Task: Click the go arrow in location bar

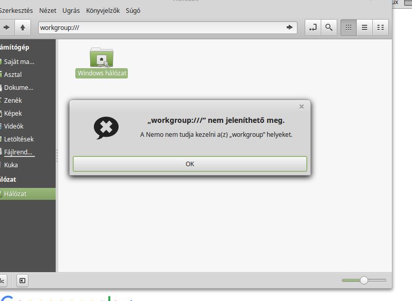Action: [x=289, y=27]
